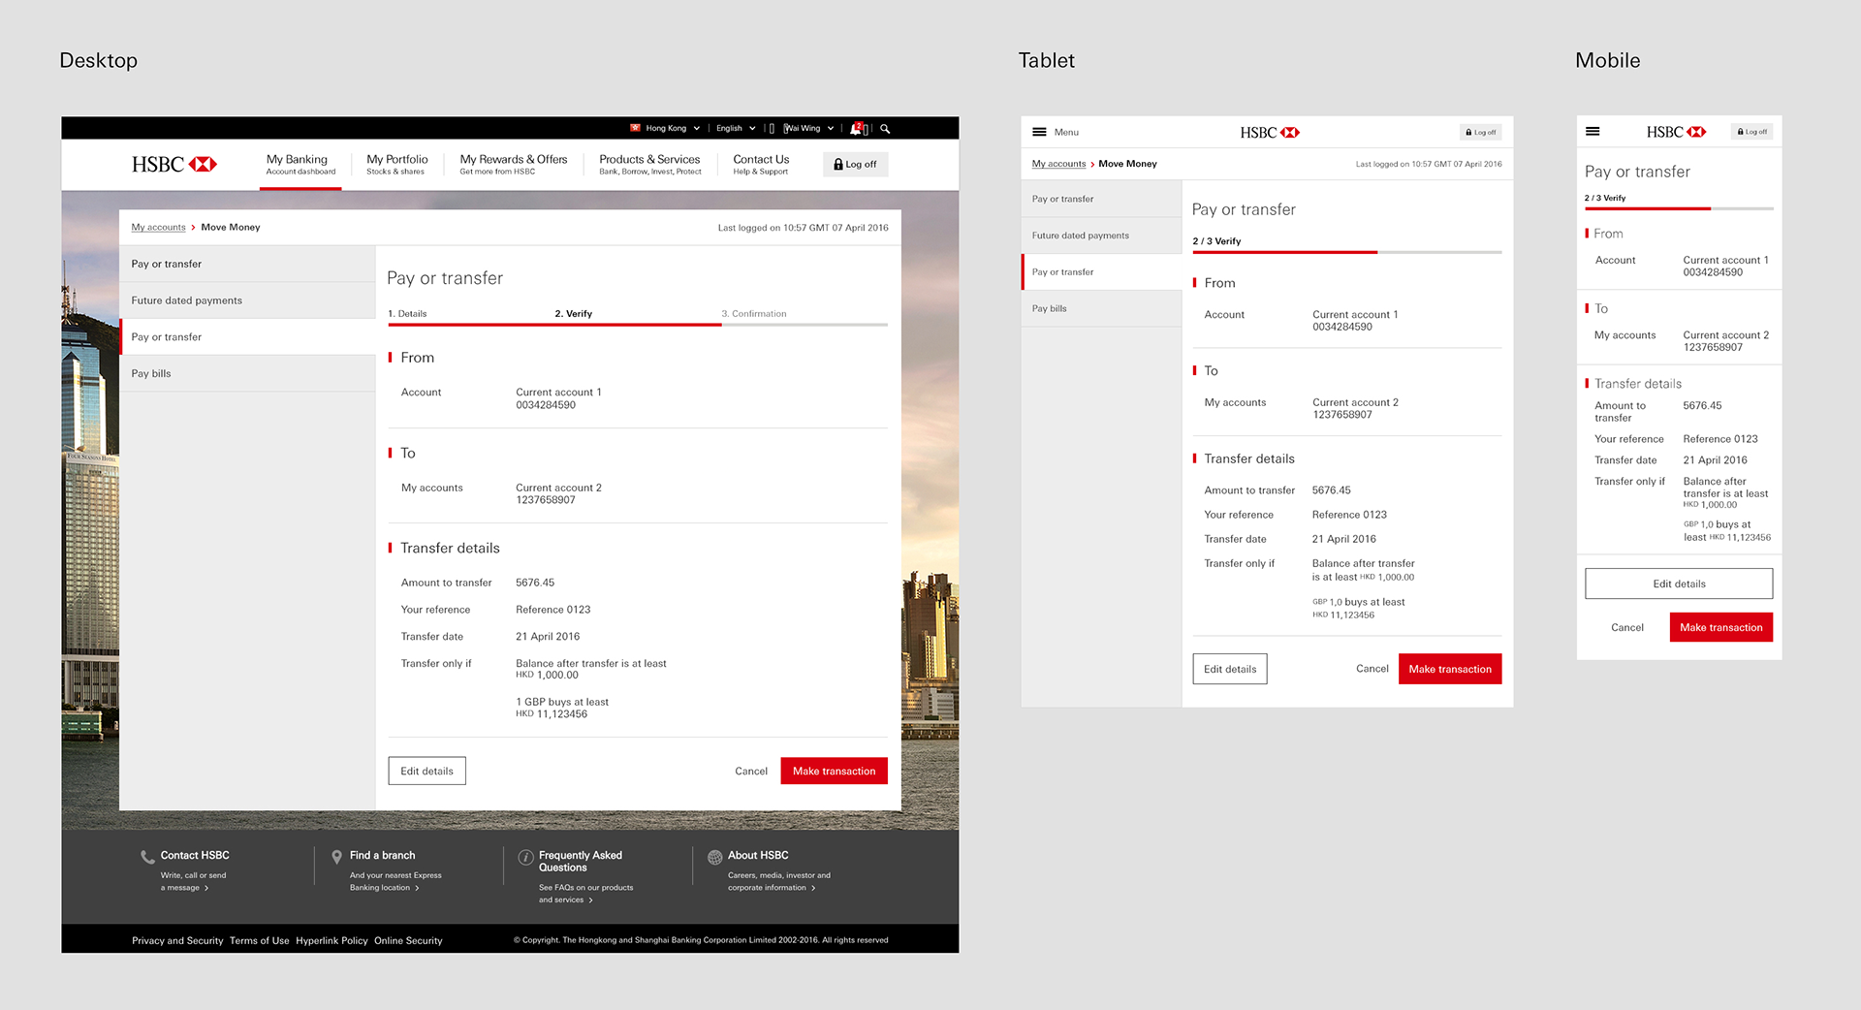
Task: Open Contact Us menu
Action: (761, 165)
